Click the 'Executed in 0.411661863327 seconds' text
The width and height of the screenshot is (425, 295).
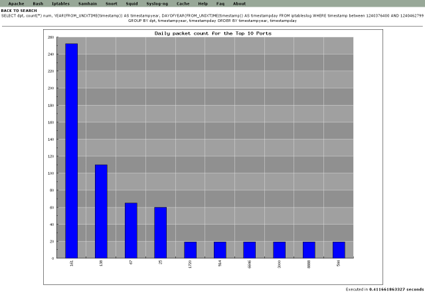click(384, 290)
